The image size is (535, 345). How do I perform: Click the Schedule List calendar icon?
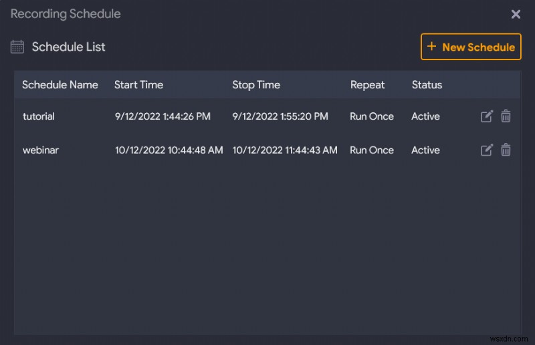(x=17, y=47)
